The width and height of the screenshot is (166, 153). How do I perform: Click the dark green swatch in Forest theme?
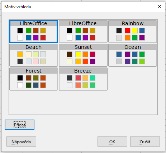click(x=29, y=85)
